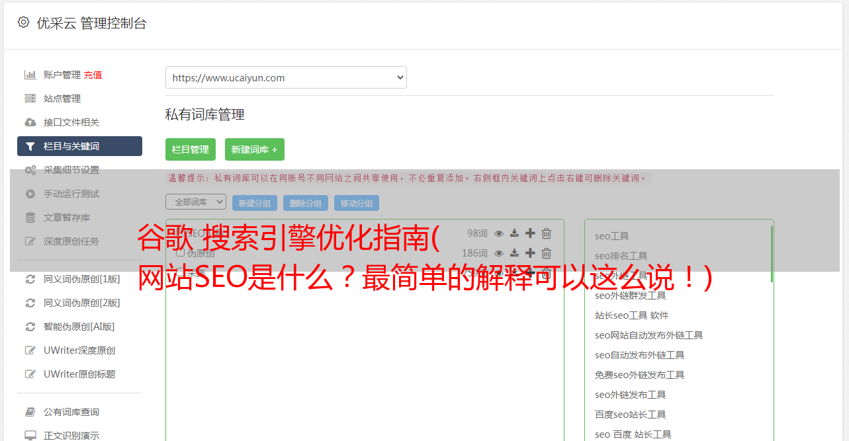Click the 移动分组 button
Screen dimensions: 849x441
(357, 203)
